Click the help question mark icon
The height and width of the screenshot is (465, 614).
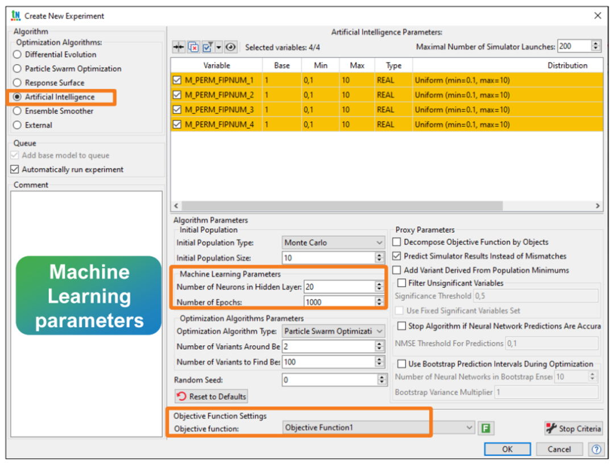point(596,449)
